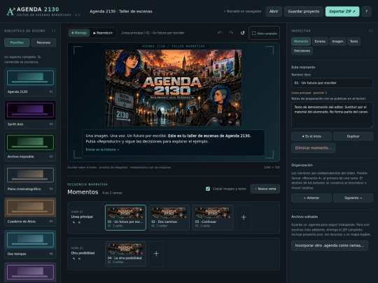Click the breadcrumb Línea principal / 01
The width and height of the screenshot is (378, 283).
click(x=153, y=33)
